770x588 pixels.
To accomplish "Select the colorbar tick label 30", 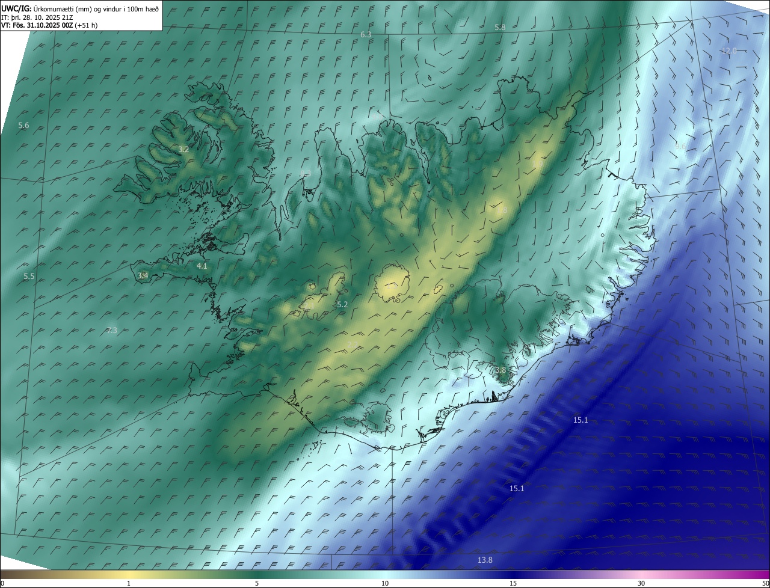I will pos(641,583).
